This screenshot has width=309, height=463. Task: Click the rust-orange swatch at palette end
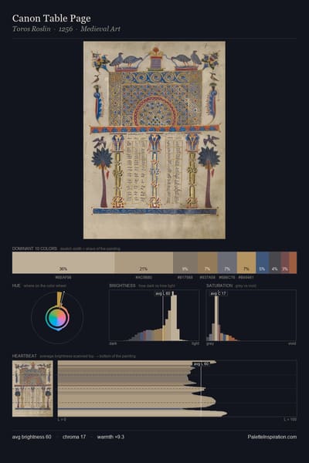click(293, 262)
